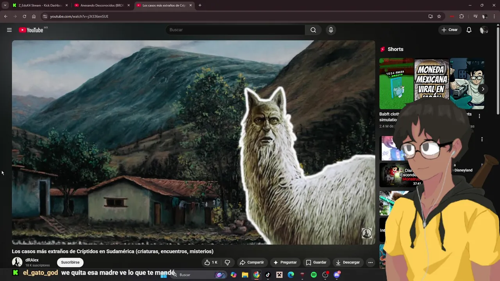Go back in browser history
500x281 pixels.
6,16
